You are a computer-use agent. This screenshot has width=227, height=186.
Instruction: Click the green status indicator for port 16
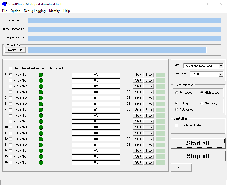pos(41,163)
